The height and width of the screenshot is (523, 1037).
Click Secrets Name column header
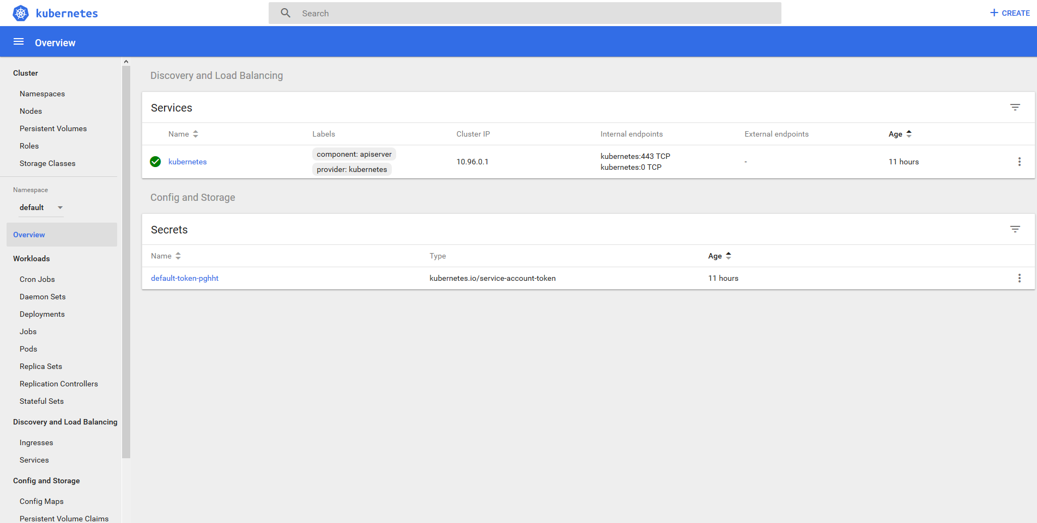pyautogui.click(x=161, y=256)
